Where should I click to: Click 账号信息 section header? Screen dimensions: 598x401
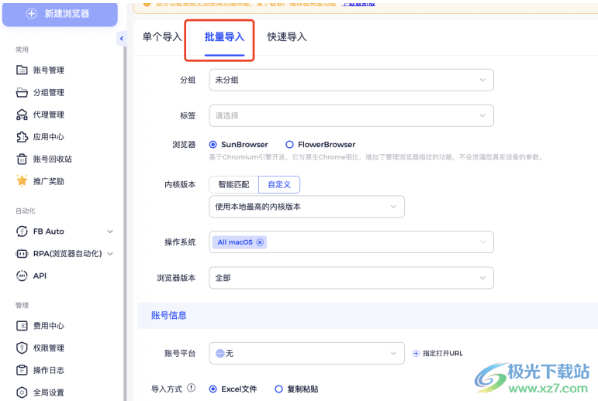pos(169,315)
